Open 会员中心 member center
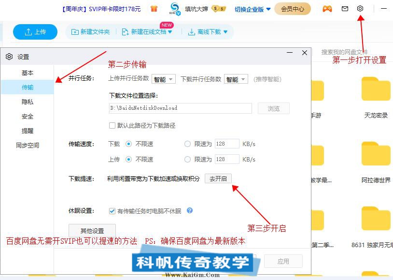Image resolution: width=393 pixels, height=280 pixels. click(x=293, y=9)
